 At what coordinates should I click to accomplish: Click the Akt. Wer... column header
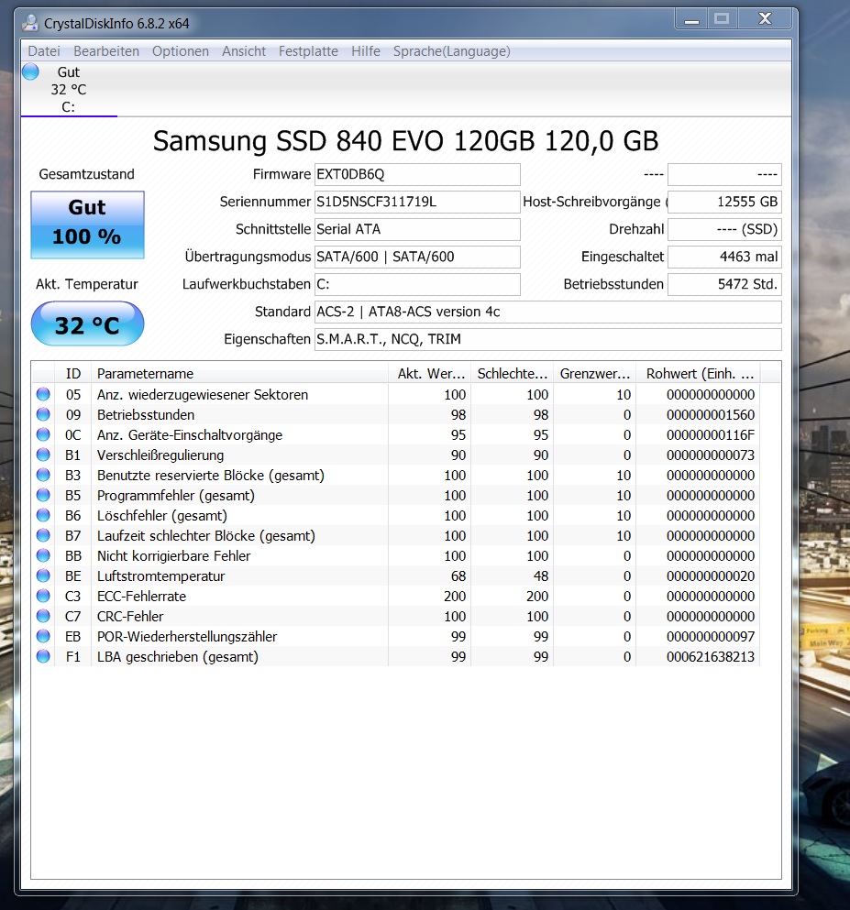pos(430,374)
